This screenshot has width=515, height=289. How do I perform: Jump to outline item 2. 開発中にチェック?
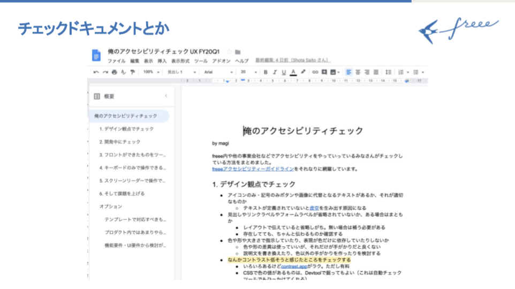tap(120, 142)
